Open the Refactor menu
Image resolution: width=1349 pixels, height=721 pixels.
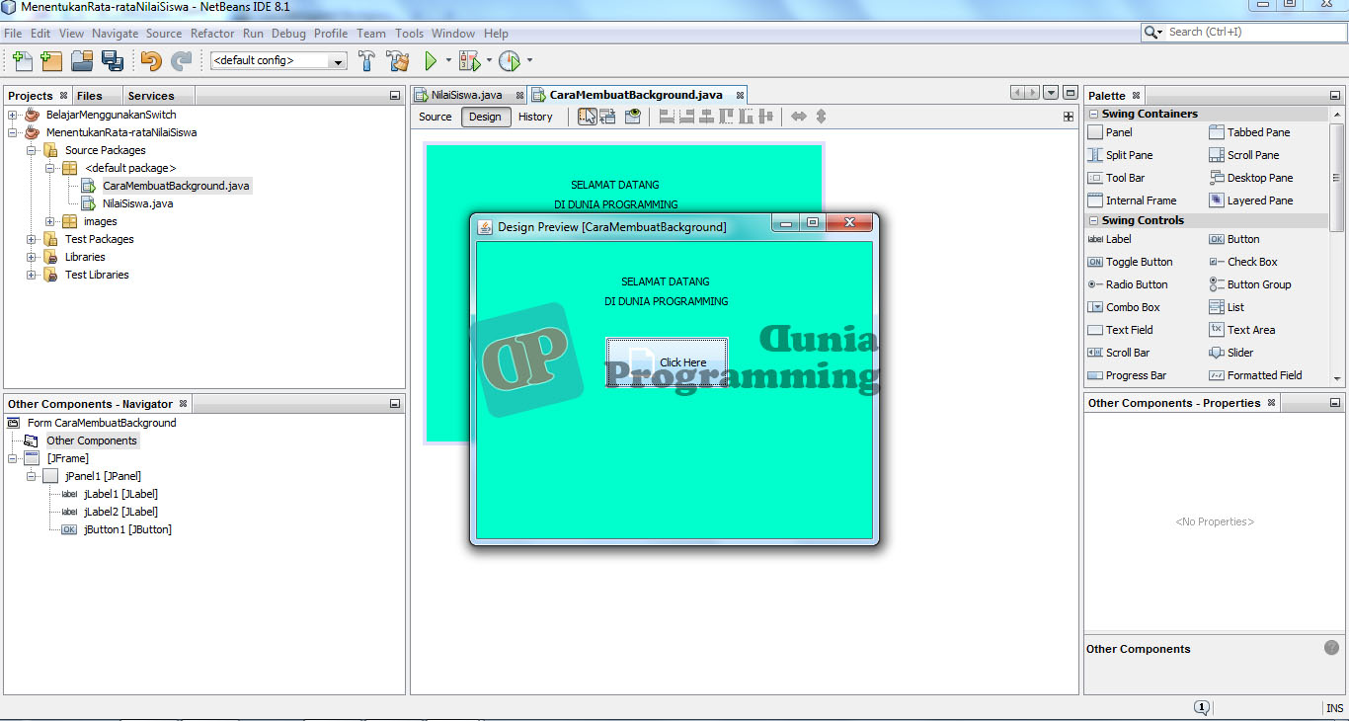pyautogui.click(x=212, y=33)
